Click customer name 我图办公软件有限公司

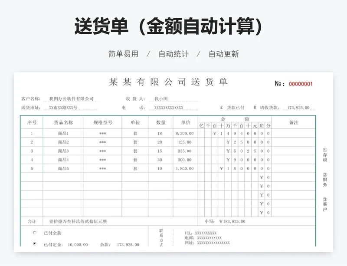(71, 99)
